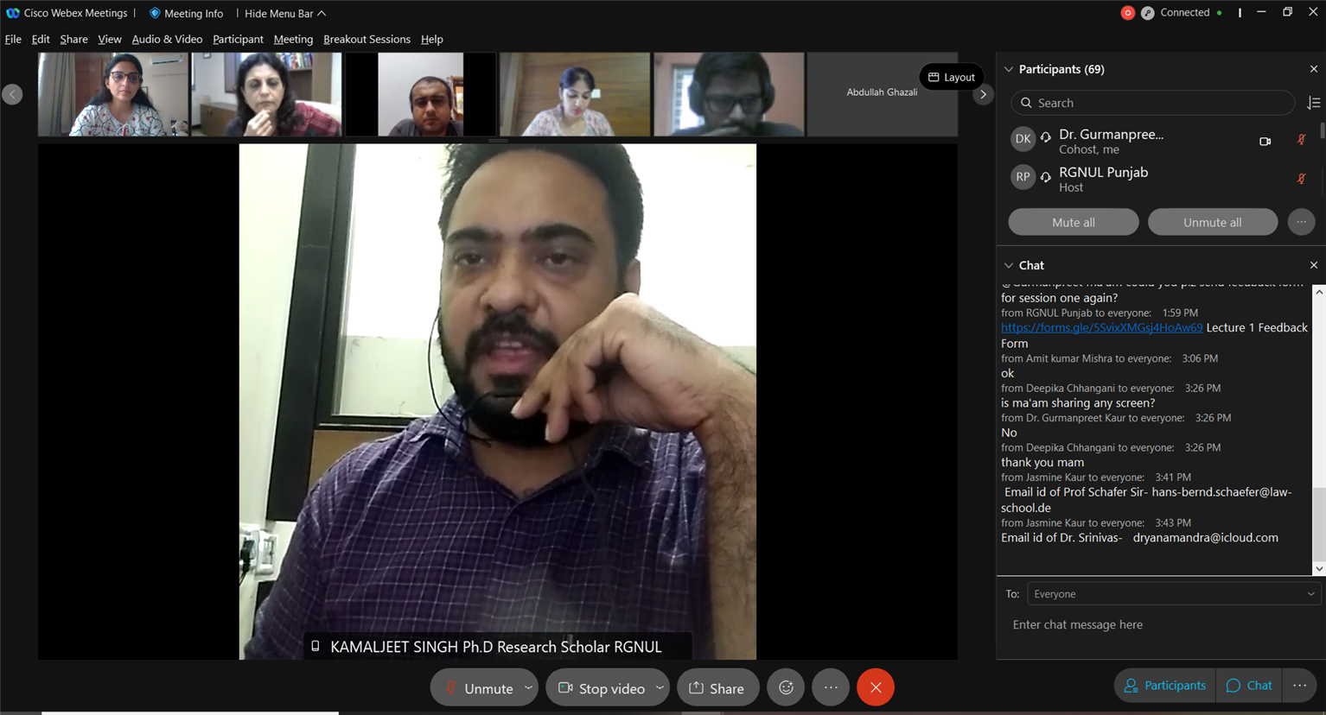1326x715 pixels.
Task: Open the To: Everyone recipient dropdown
Action: point(1173,594)
